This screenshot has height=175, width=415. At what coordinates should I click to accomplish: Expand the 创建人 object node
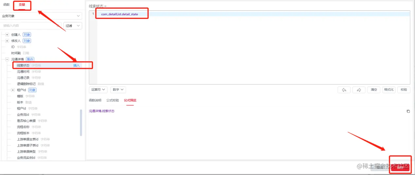click(x=7, y=35)
